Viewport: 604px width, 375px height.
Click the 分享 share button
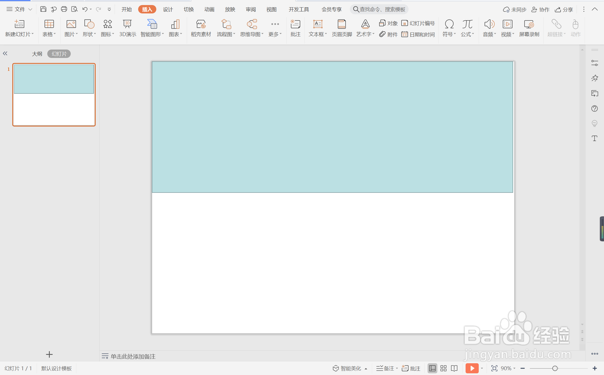pos(564,10)
